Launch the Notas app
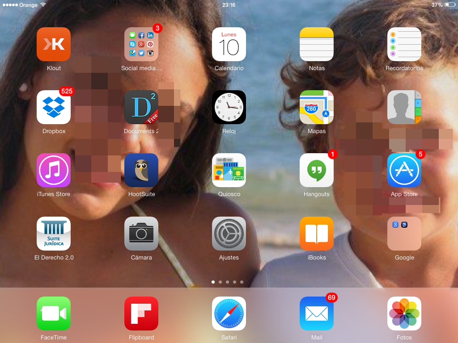This screenshot has width=458, height=343. [317, 44]
